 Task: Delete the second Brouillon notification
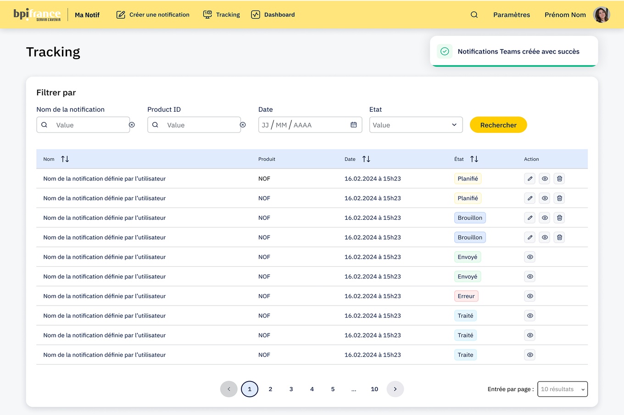(x=559, y=237)
